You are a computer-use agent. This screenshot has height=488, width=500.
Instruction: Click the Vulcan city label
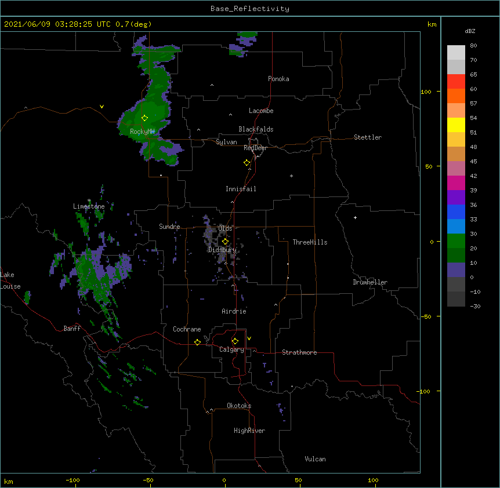coord(315,459)
